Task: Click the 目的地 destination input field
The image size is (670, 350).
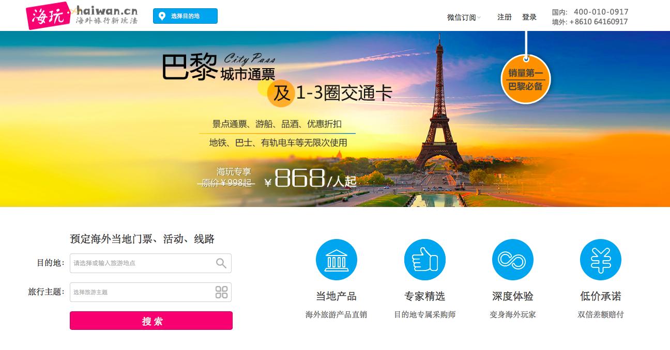Action: 150,263
